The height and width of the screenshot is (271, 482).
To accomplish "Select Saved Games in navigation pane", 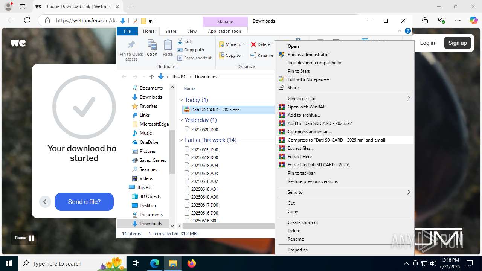I will [153, 160].
